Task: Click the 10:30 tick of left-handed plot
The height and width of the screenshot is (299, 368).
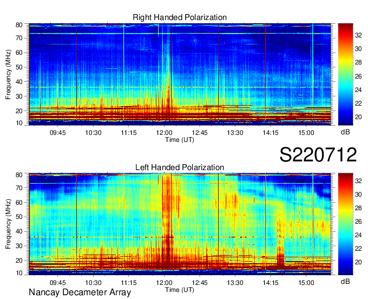Action: pos(93,283)
